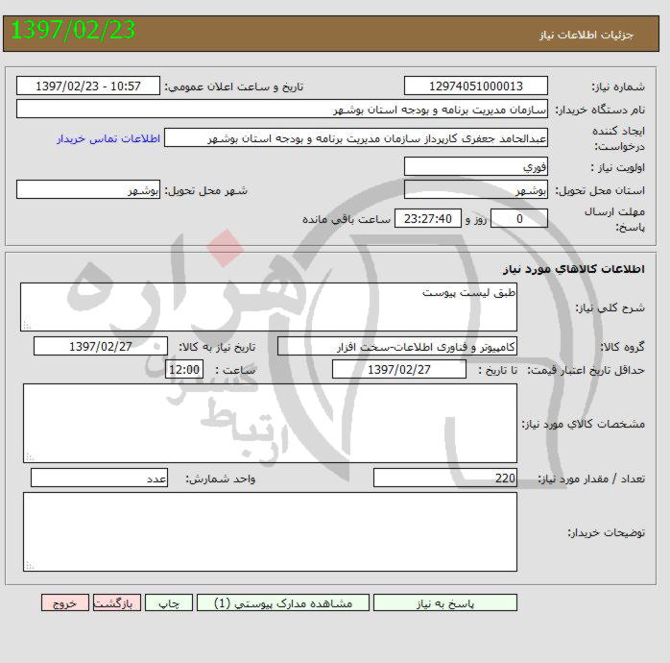
Task: Click the شرح کلی نیاز text area
Action: pos(269,307)
